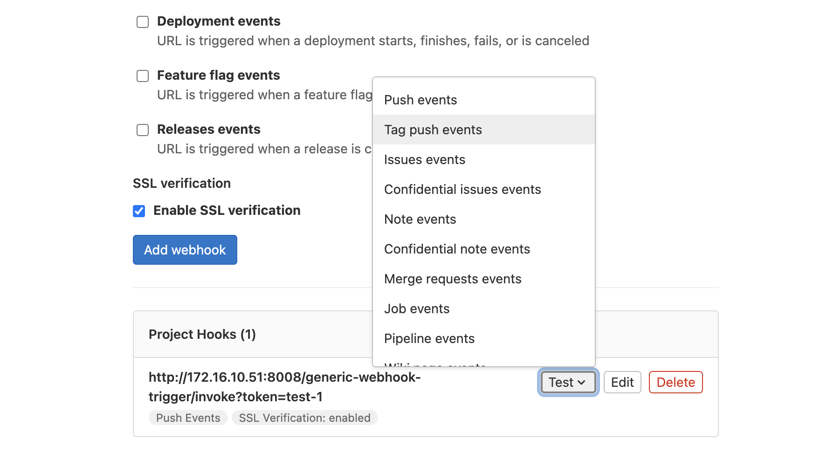Open the Test dropdown button
813x453 pixels.
click(568, 382)
